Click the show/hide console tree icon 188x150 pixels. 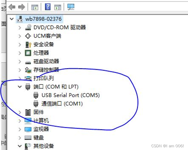click(x=35, y=7)
